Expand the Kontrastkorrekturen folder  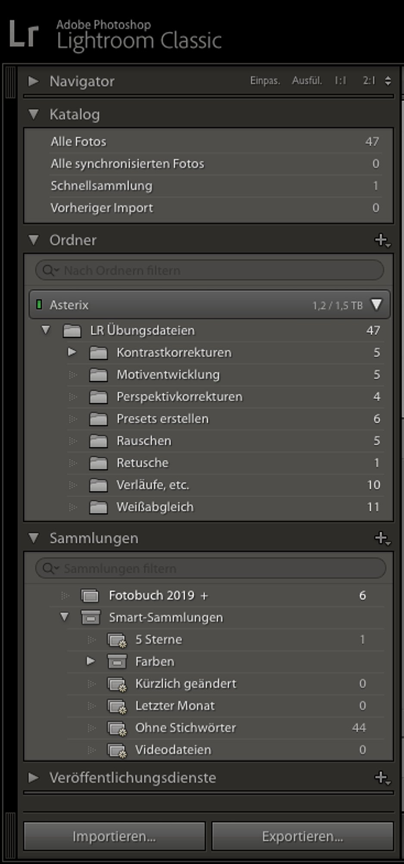(x=72, y=352)
